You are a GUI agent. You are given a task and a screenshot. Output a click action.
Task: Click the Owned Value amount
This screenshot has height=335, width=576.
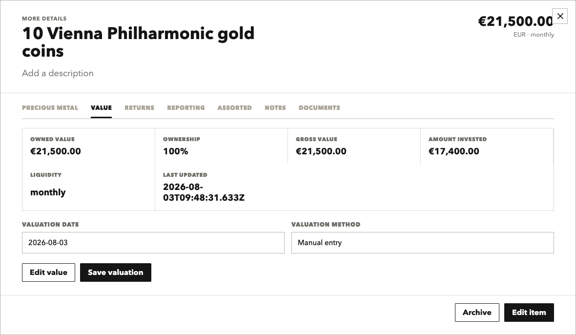tap(56, 151)
